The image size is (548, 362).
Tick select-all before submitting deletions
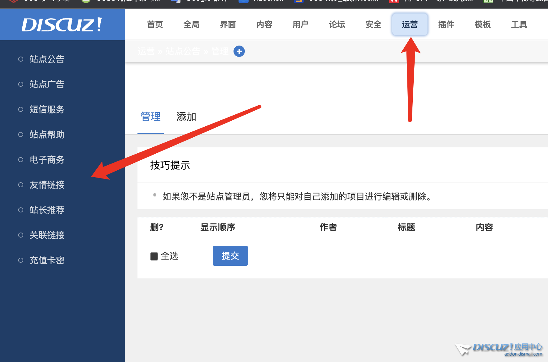click(x=154, y=256)
